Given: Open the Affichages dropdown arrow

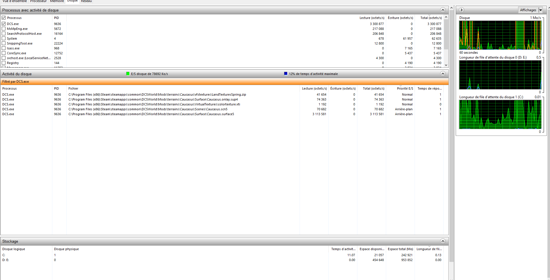Looking at the screenshot, I should click(541, 10).
